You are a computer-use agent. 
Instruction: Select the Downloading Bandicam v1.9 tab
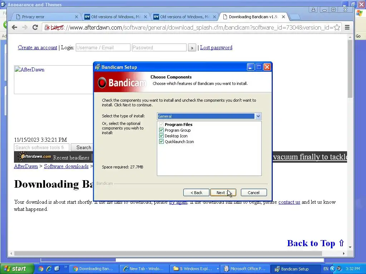pyautogui.click(x=253, y=17)
